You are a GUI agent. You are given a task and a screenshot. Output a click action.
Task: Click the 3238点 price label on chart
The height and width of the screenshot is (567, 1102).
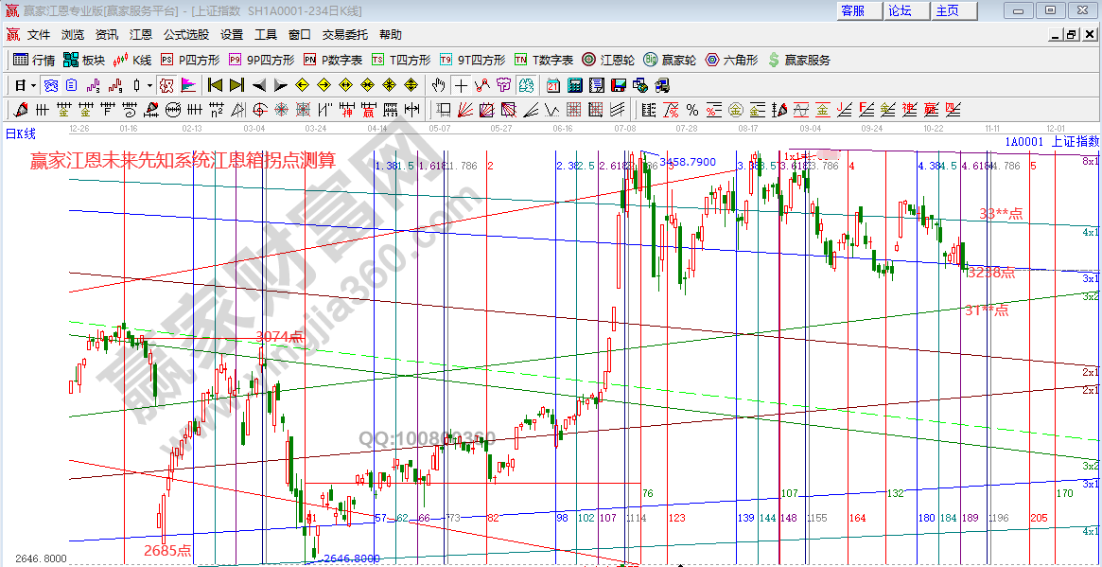[990, 273]
